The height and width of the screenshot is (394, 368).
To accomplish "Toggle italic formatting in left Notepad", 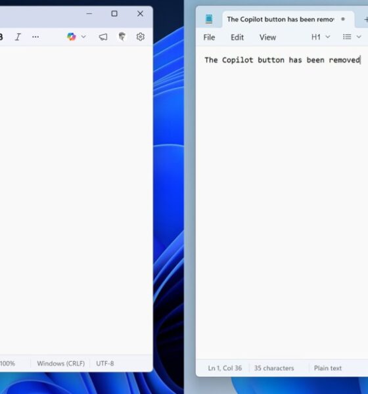I will (x=18, y=37).
